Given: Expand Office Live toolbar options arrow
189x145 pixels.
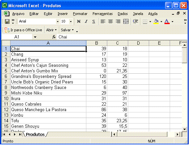Looking at the screenshot, I should point(77,32).
